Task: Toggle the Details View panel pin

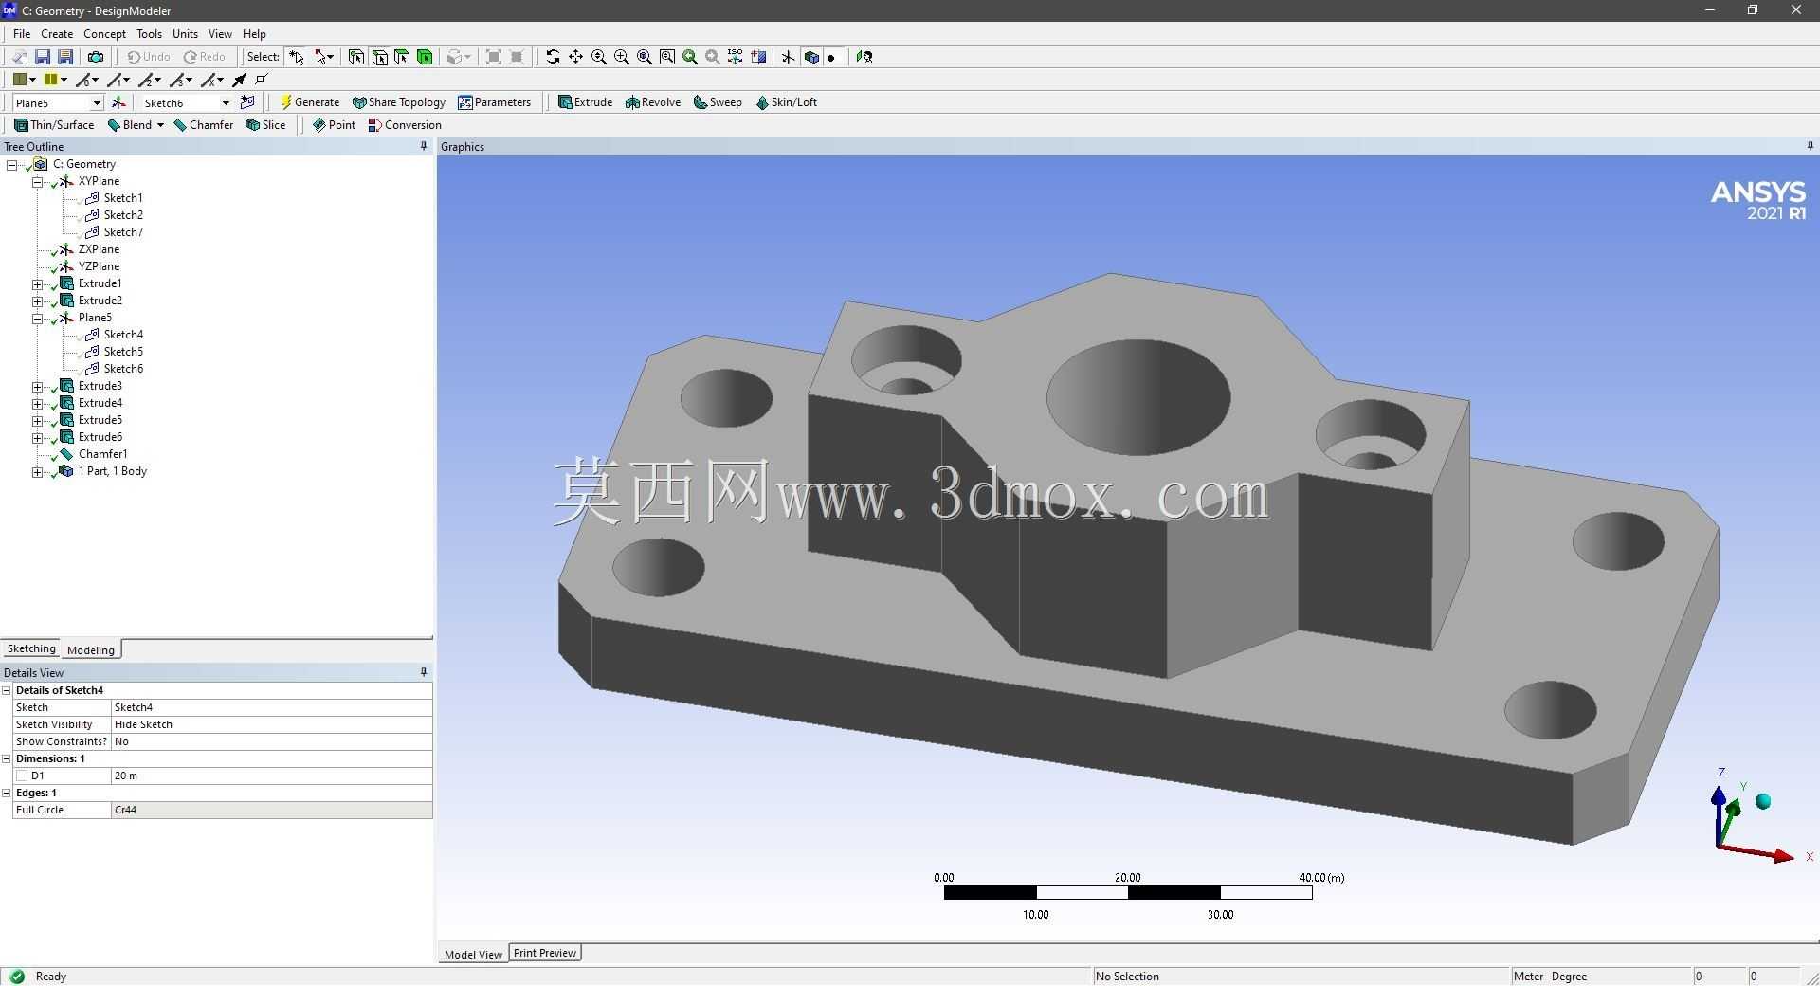Action: click(x=424, y=672)
